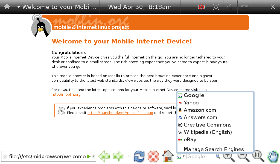Click the page identity icon in URL bar
This screenshot has width=280, height=164.
point(5,157)
